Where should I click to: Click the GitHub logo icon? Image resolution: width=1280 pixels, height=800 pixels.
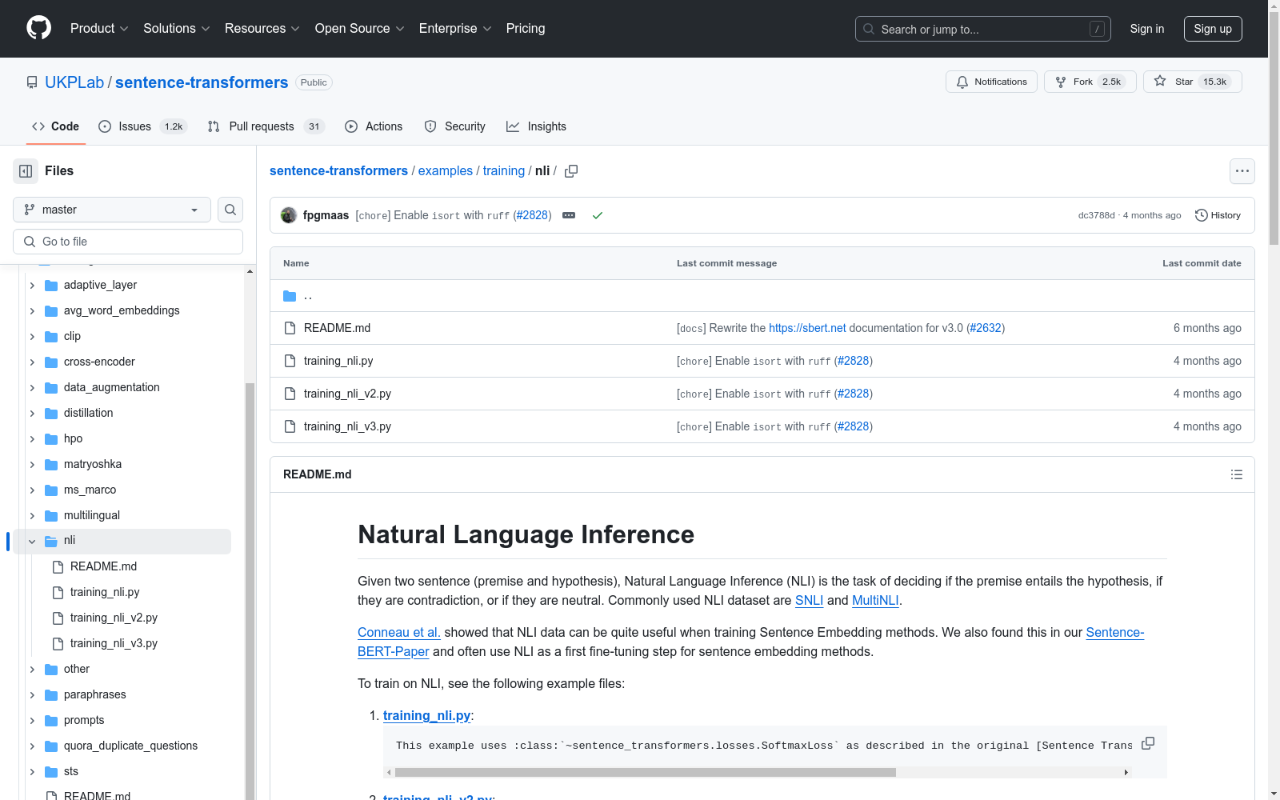coord(38,28)
